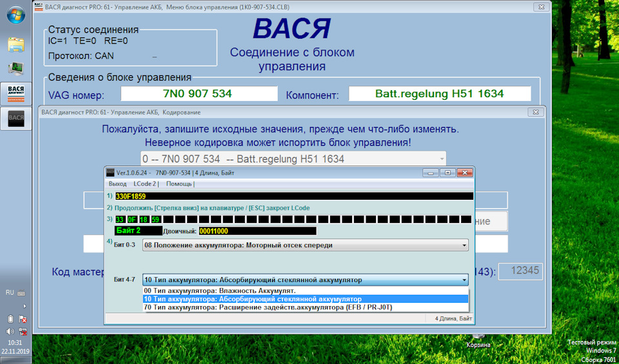Viewport: 619px width, 364px height.
Task: Close the Кодирование window
Action: [535, 112]
